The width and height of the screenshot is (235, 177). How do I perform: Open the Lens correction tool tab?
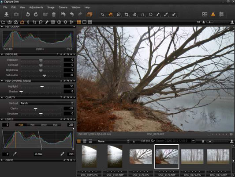pos(28,22)
